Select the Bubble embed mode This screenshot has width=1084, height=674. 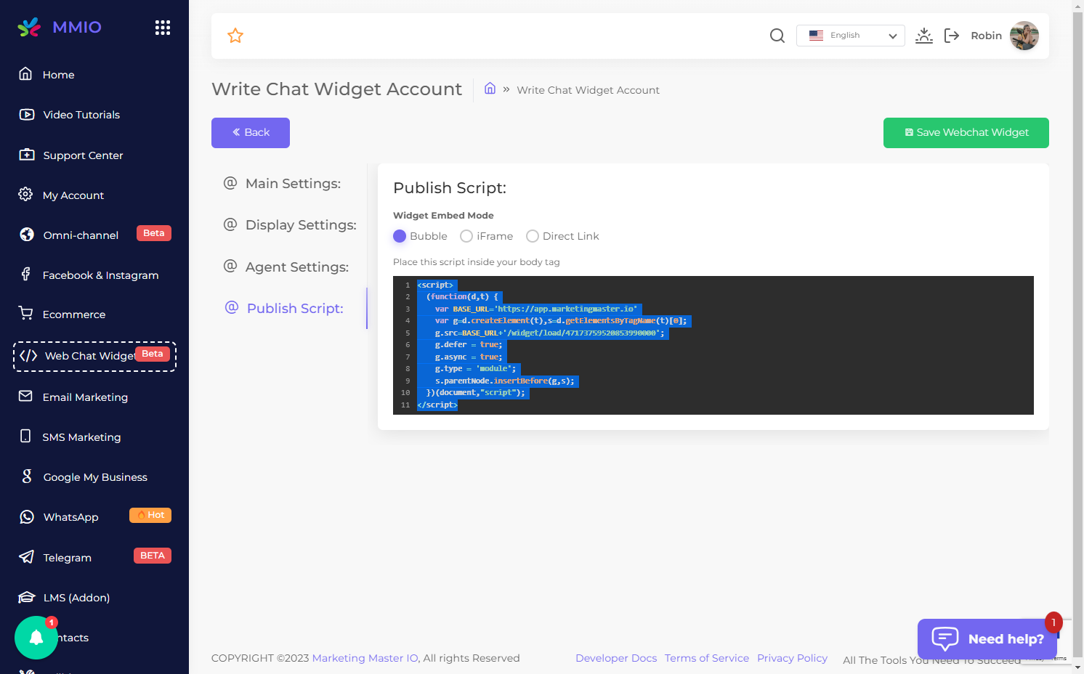(400, 236)
